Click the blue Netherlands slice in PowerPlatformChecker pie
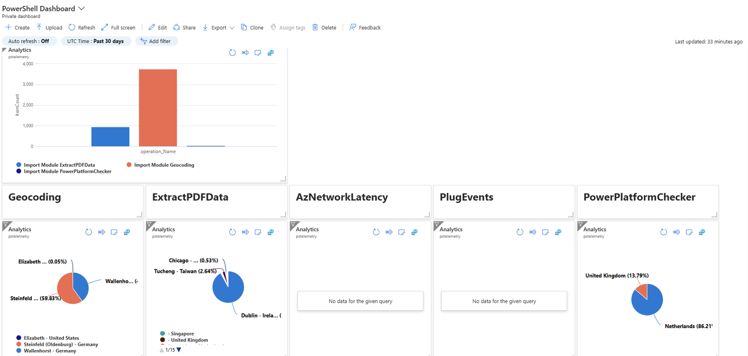This screenshot has width=748, height=356. [647, 303]
